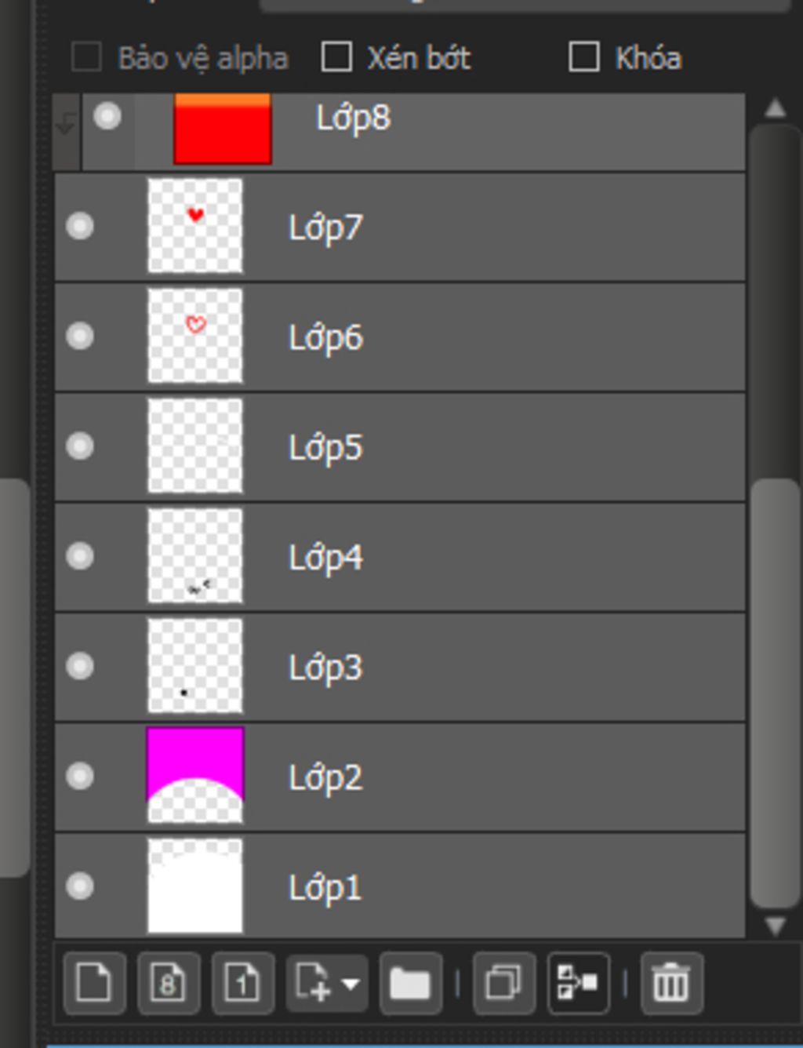Open the add layer dropdown arrow
803x1048 pixels.
coord(351,984)
